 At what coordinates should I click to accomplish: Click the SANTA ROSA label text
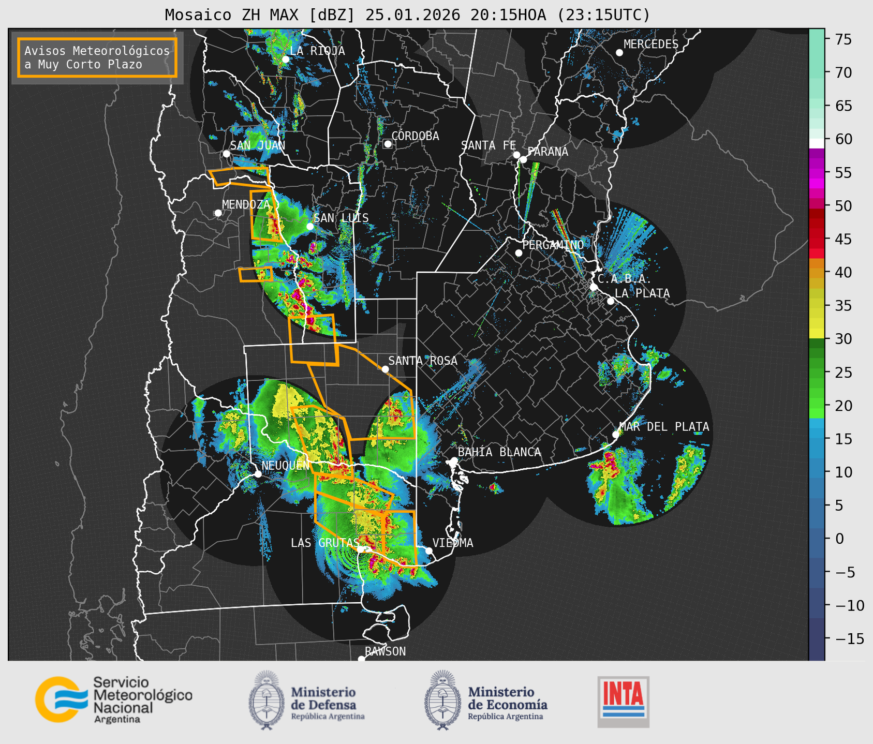423,361
